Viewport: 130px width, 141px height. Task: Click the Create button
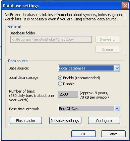tap(108, 49)
